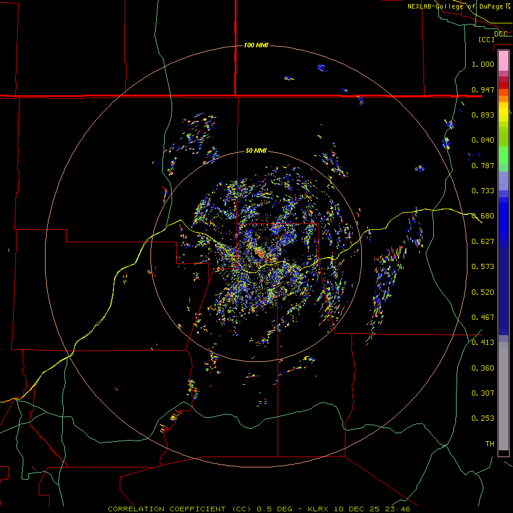Click the gray low-value segment of color bar

(503, 396)
